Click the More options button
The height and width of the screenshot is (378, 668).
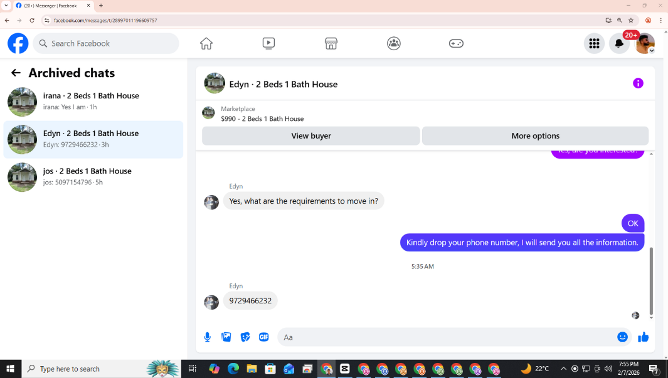(x=535, y=136)
